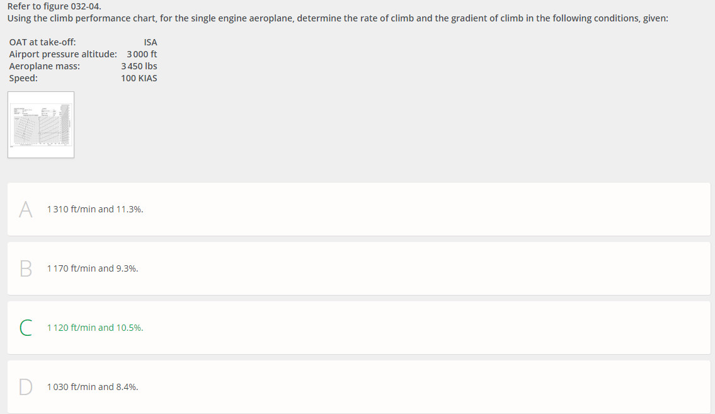
Task: Click the 100 KIAS value
Action: point(139,78)
